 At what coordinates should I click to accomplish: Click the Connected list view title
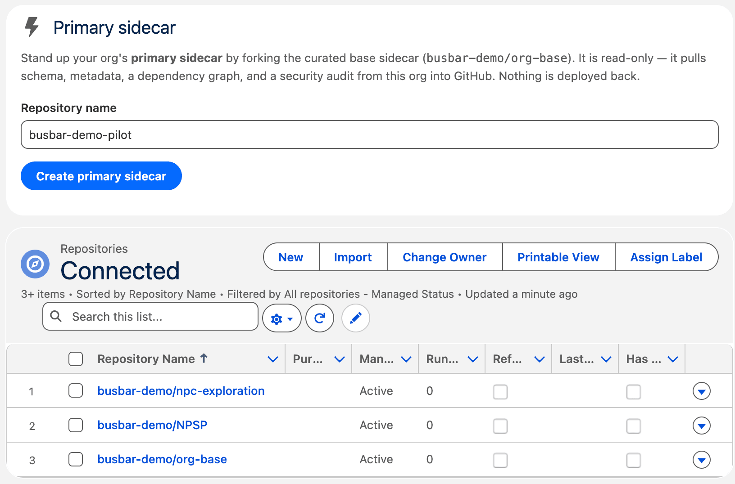tap(120, 271)
